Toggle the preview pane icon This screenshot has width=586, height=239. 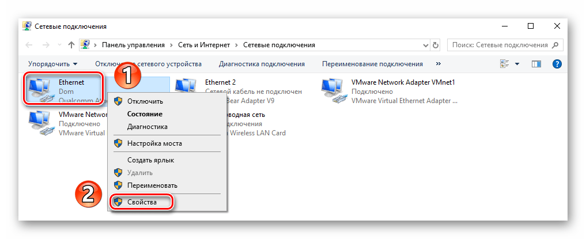pos(536,64)
